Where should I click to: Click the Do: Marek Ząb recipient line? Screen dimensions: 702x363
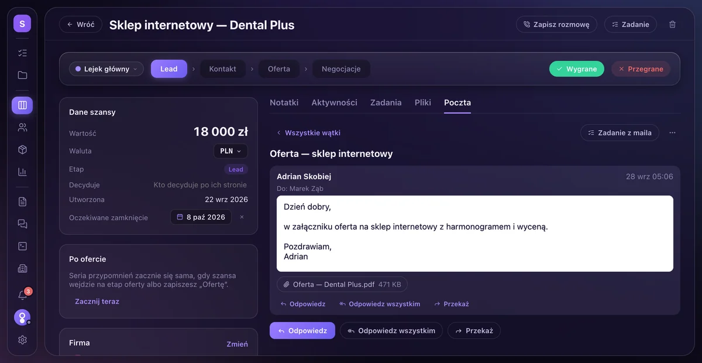300,189
